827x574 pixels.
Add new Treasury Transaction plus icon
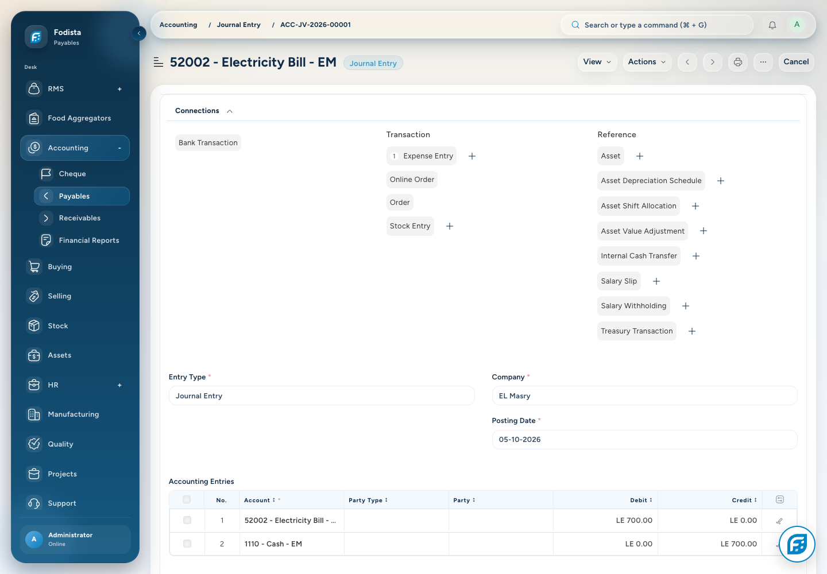pos(692,331)
